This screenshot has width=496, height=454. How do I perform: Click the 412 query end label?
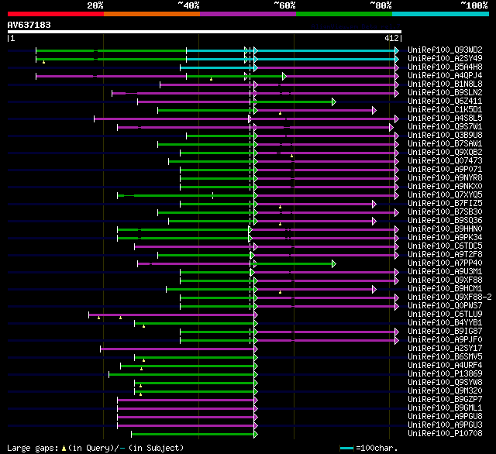click(391, 38)
